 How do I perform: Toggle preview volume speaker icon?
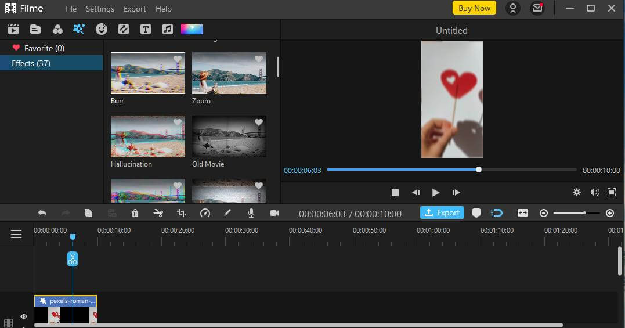pyautogui.click(x=594, y=193)
